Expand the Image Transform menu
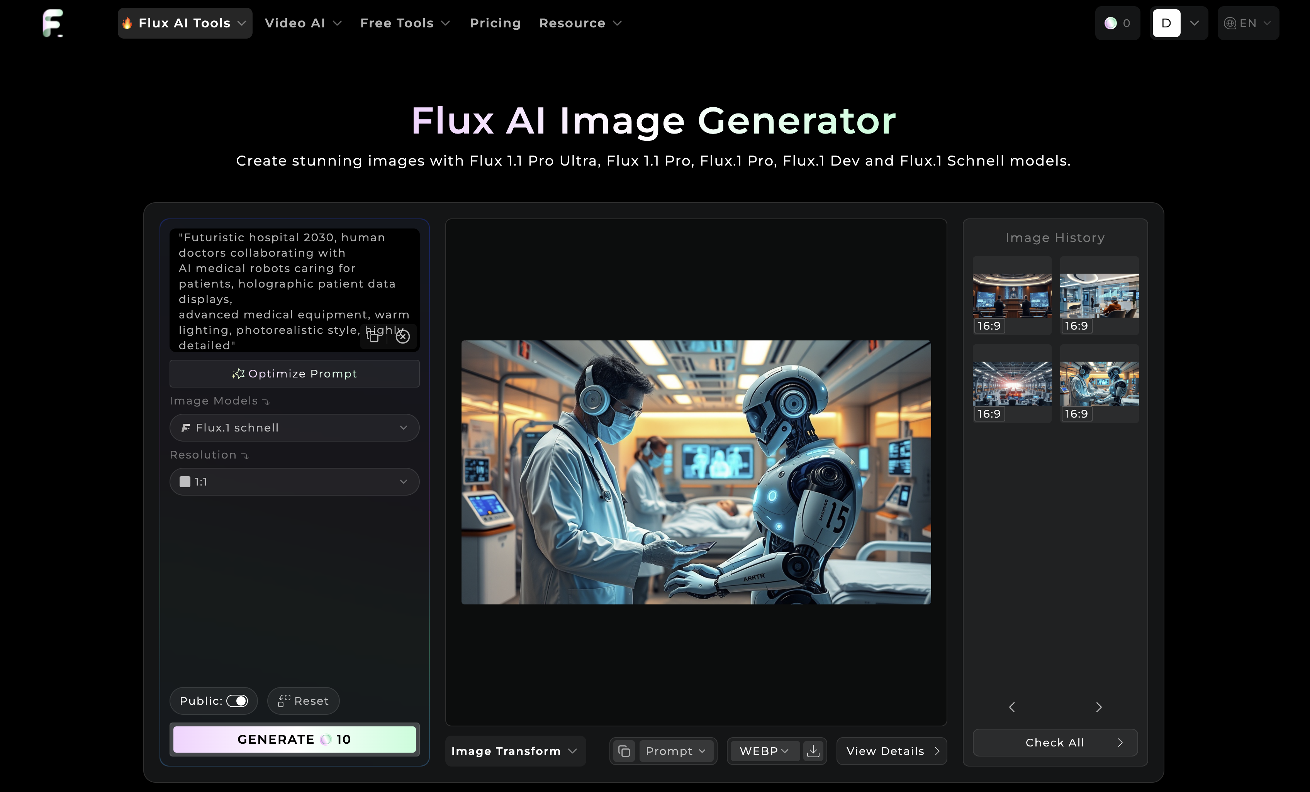This screenshot has height=792, width=1310. point(514,751)
